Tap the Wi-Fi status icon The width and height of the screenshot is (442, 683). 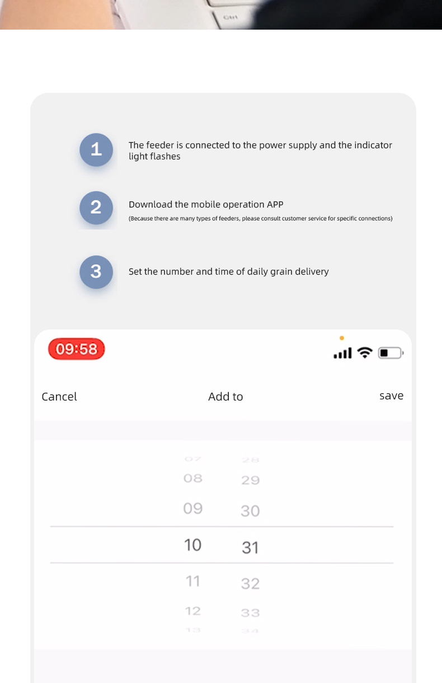pyautogui.click(x=365, y=352)
